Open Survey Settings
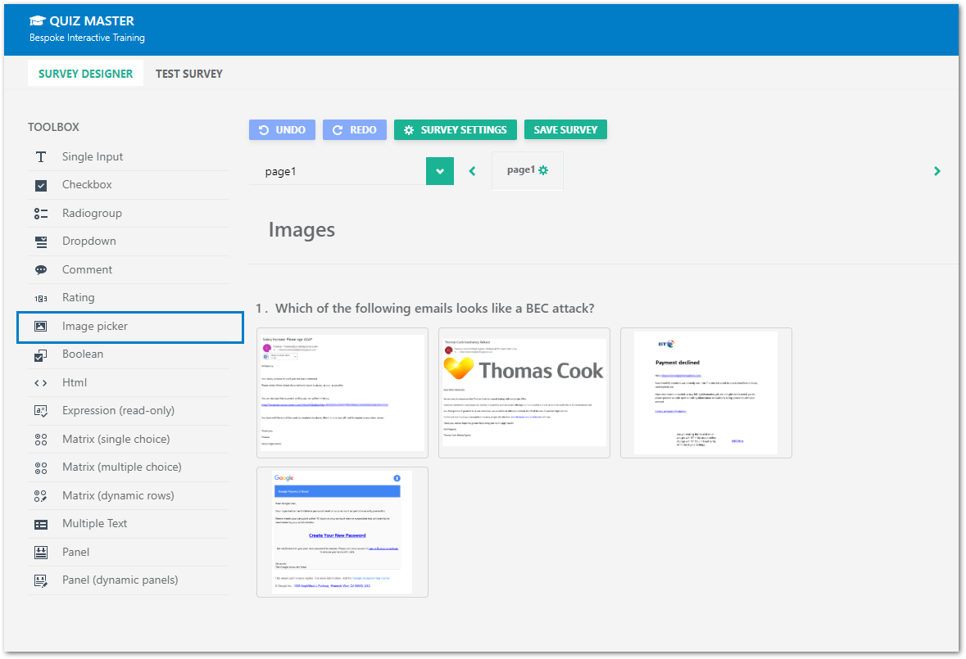 pos(456,130)
